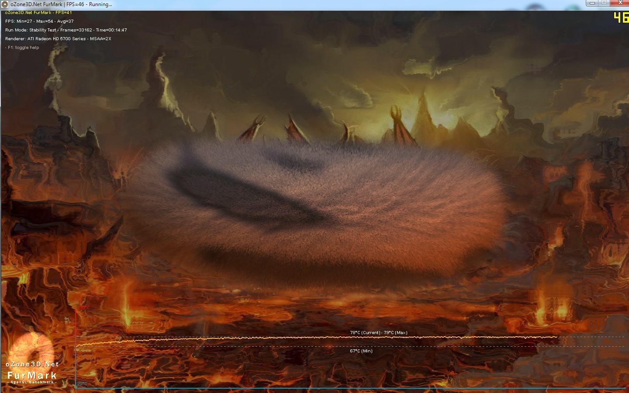This screenshot has height=393, width=629.
Task: Click the '67°C (Min)' temperature label
Action: coord(361,351)
